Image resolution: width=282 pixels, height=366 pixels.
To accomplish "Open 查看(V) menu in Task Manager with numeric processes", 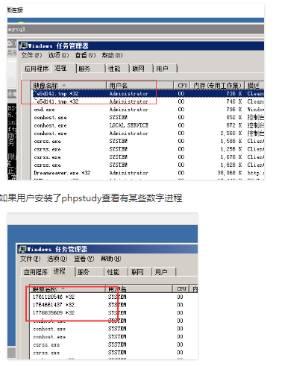I will (x=84, y=259).
